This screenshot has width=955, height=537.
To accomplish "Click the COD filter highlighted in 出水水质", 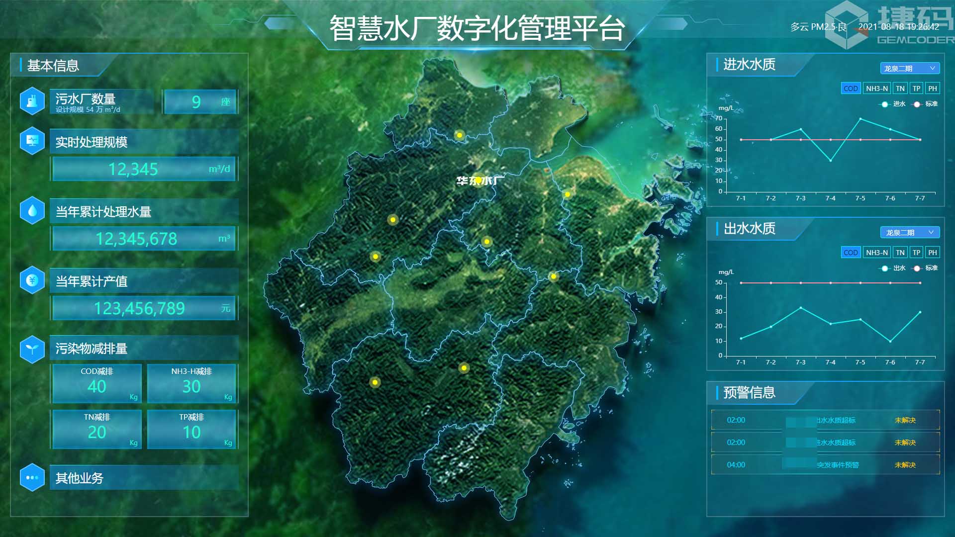I will [x=851, y=252].
